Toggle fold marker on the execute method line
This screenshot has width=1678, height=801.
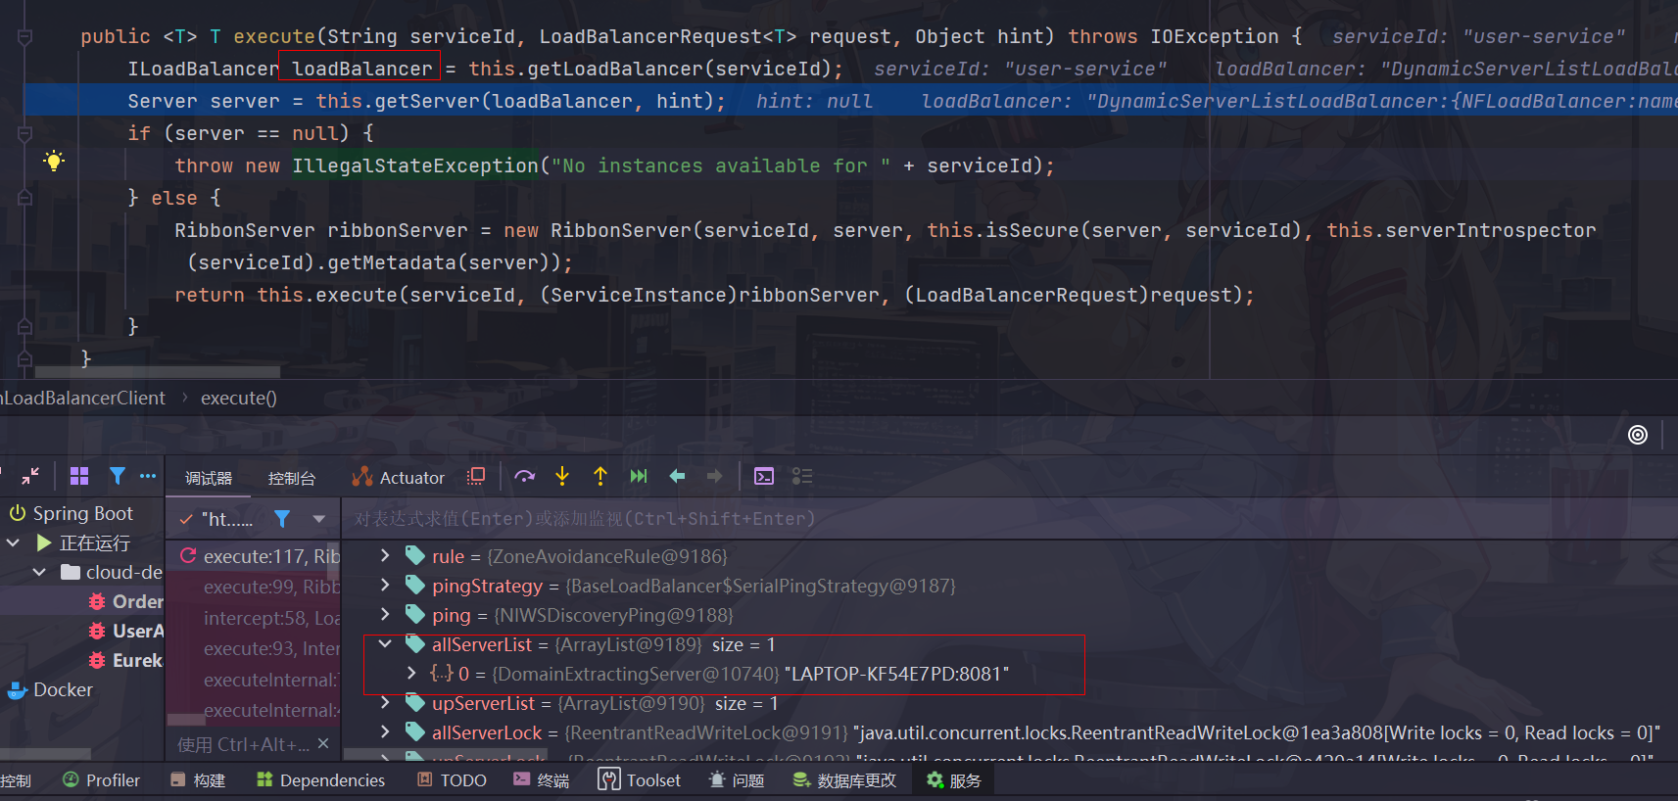pyautogui.click(x=25, y=37)
